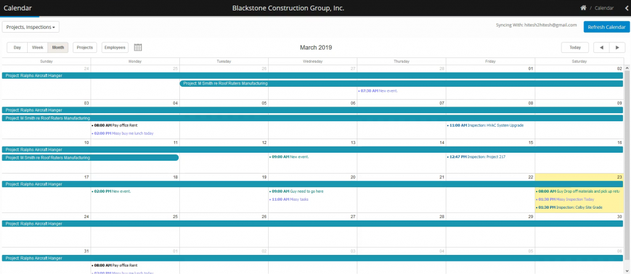Click the Wednesday column header
Image resolution: width=631 pixels, height=274 pixels.
(312, 62)
